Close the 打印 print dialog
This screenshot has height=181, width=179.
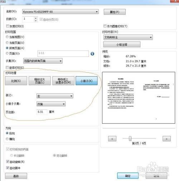pos(175,1)
